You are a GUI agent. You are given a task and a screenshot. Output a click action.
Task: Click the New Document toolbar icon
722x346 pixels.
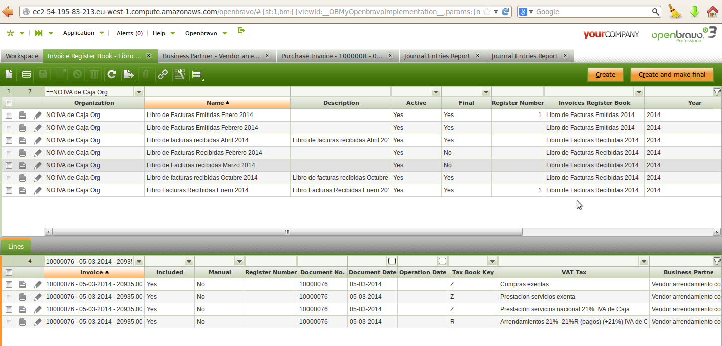[x=9, y=75]
